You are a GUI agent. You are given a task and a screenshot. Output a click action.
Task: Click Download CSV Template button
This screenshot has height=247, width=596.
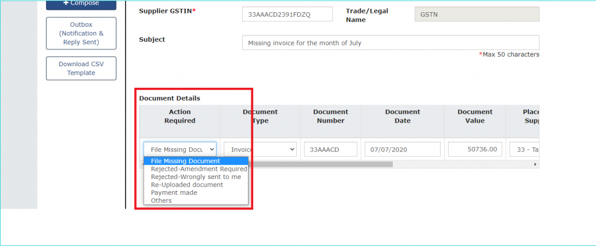pos(81,69)
